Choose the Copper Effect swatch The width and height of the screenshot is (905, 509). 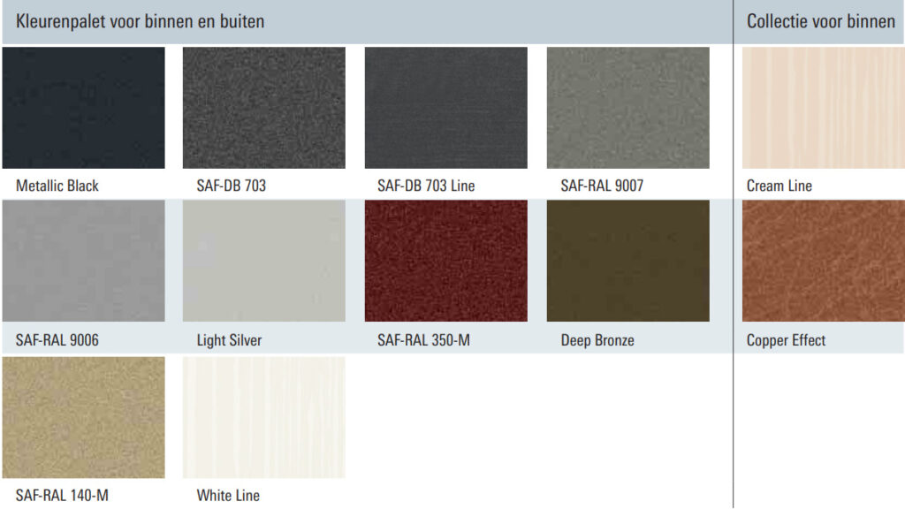point(823,261)
